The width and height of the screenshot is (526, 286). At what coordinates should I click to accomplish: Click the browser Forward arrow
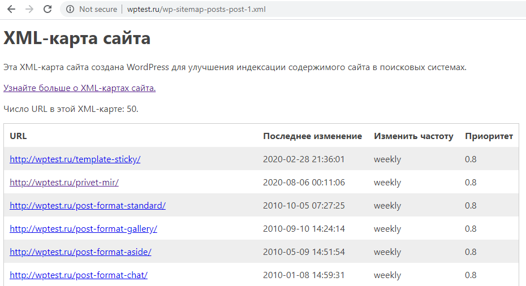[x=29, y=9]
